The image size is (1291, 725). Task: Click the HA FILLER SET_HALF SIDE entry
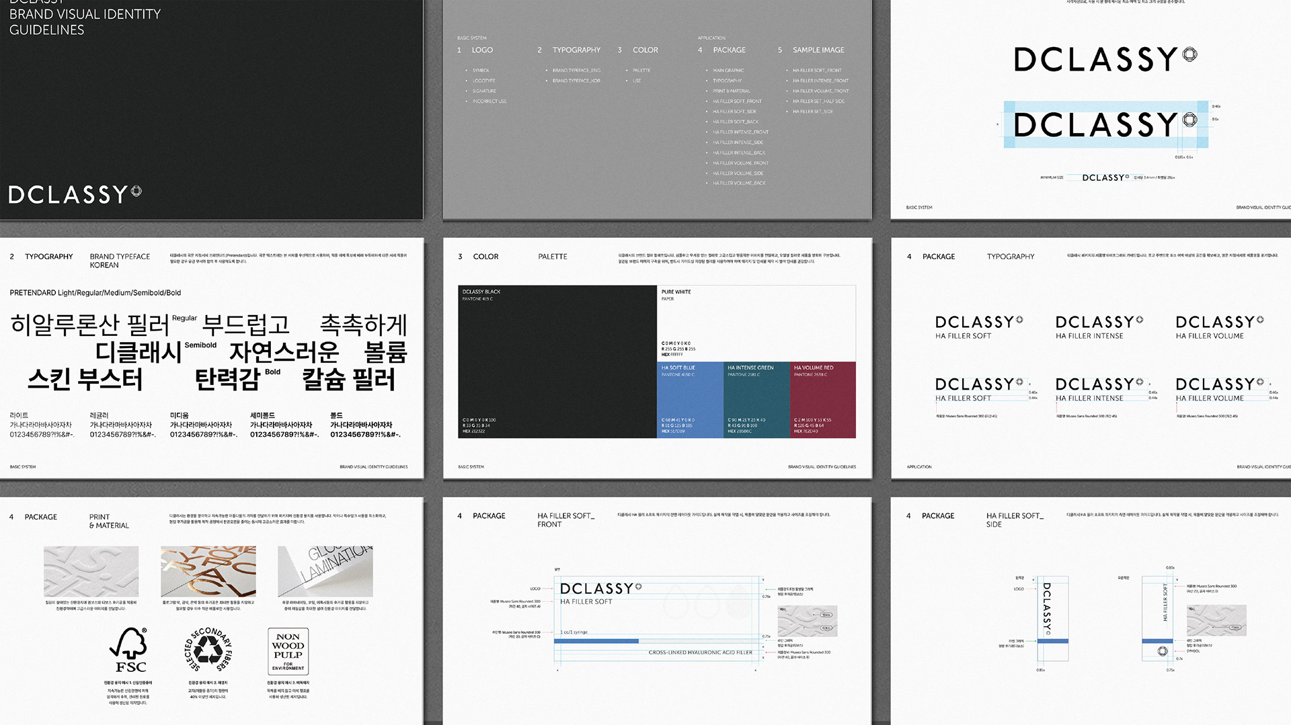[818, 101]
